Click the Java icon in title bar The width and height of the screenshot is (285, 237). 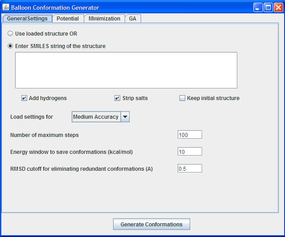click(x=6, y=7)
